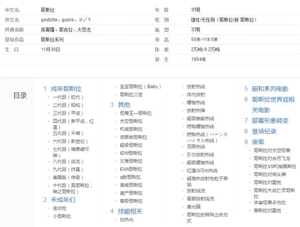Select EVA哥斯拉 entry

coord(131,169)
